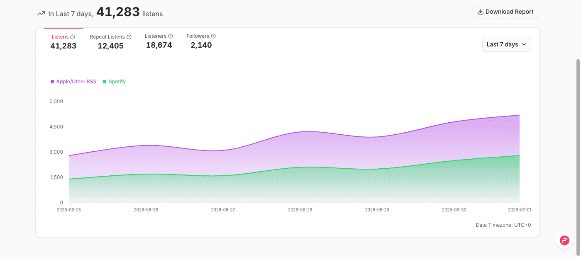Viewport: 581px width, 257px height.
Task: Toggle the Spotify legend series
Action: pyautogui.click(x=114, y=82)
